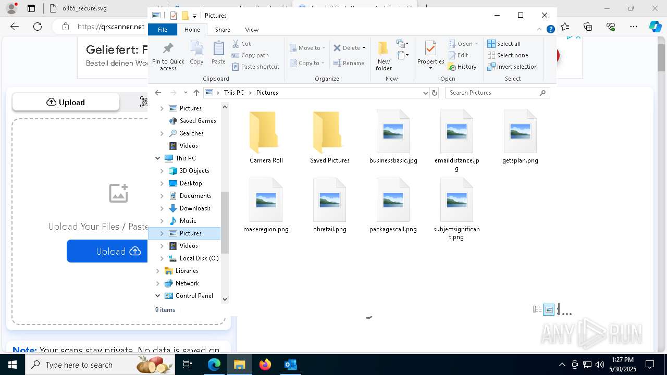The width and height of the screenshot is (667, 375).
Task: Click Edit in the Open group
Action: pos(458,55)
